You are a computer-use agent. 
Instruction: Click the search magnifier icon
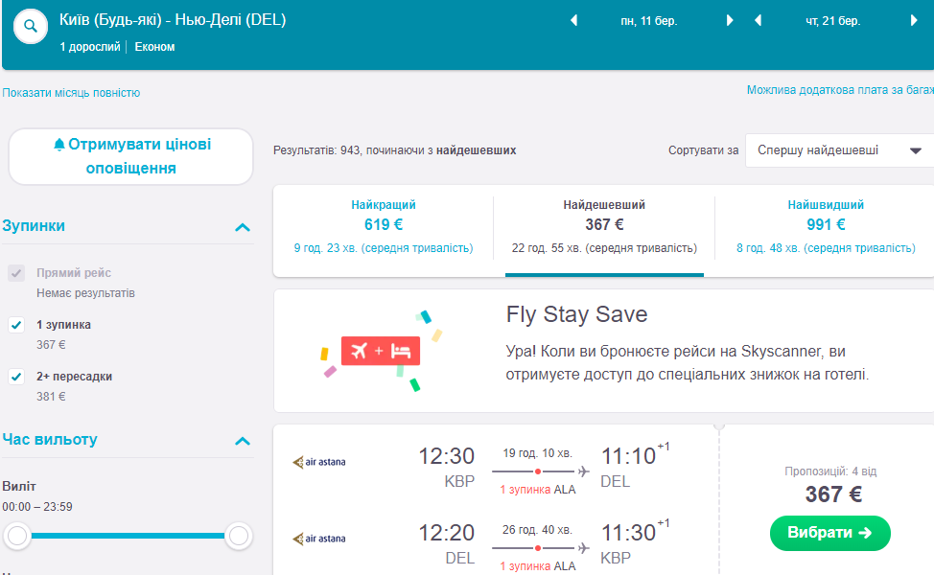click(31, 26)
